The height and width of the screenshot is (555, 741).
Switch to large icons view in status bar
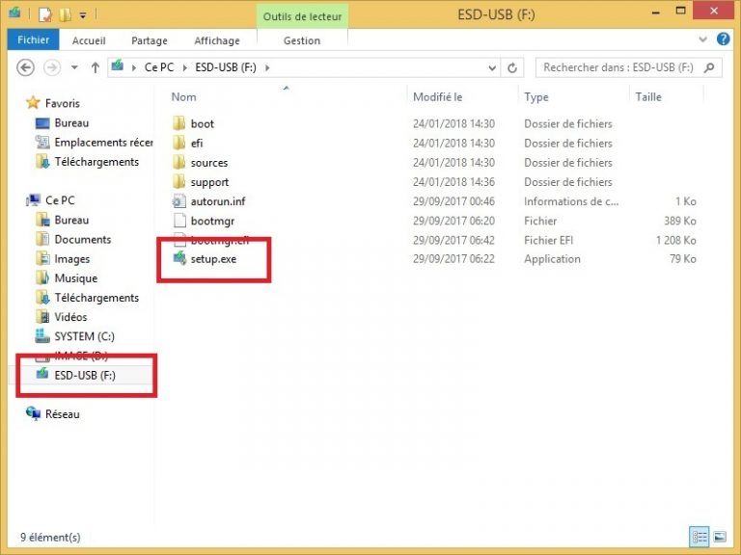717,537
